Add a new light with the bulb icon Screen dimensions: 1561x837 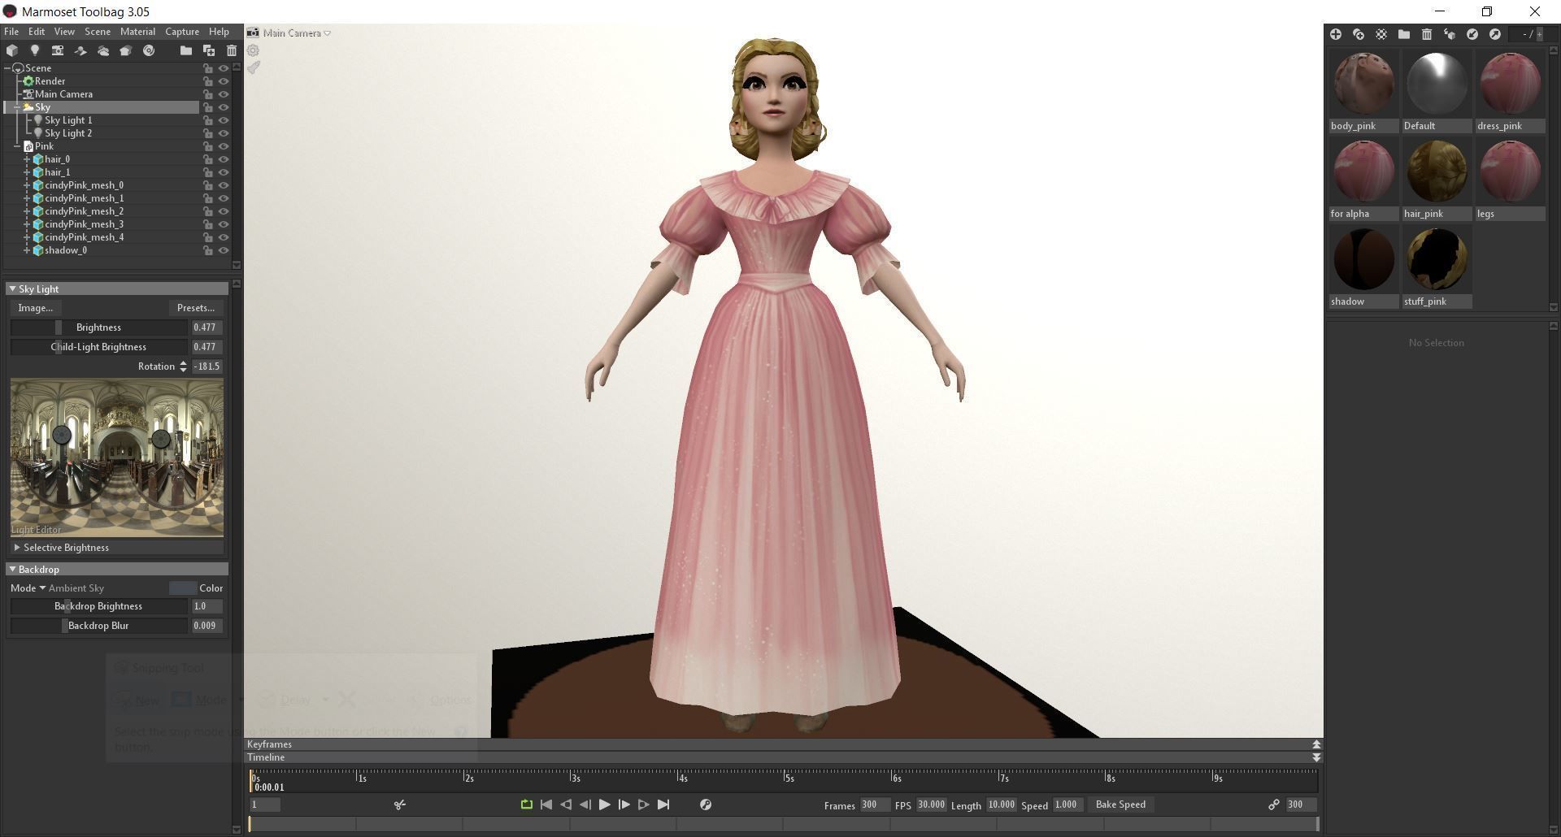pos(35,50)
